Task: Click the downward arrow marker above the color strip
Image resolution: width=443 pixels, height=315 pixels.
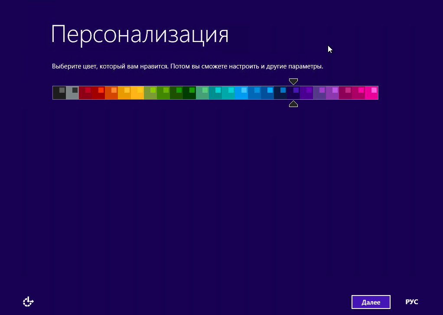Action: (293, 81)
